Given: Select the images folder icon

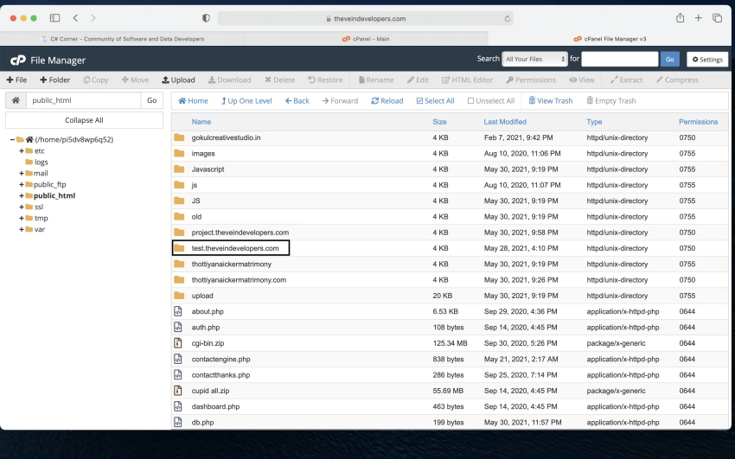Looking at the screenshot, I should [179, 153].
